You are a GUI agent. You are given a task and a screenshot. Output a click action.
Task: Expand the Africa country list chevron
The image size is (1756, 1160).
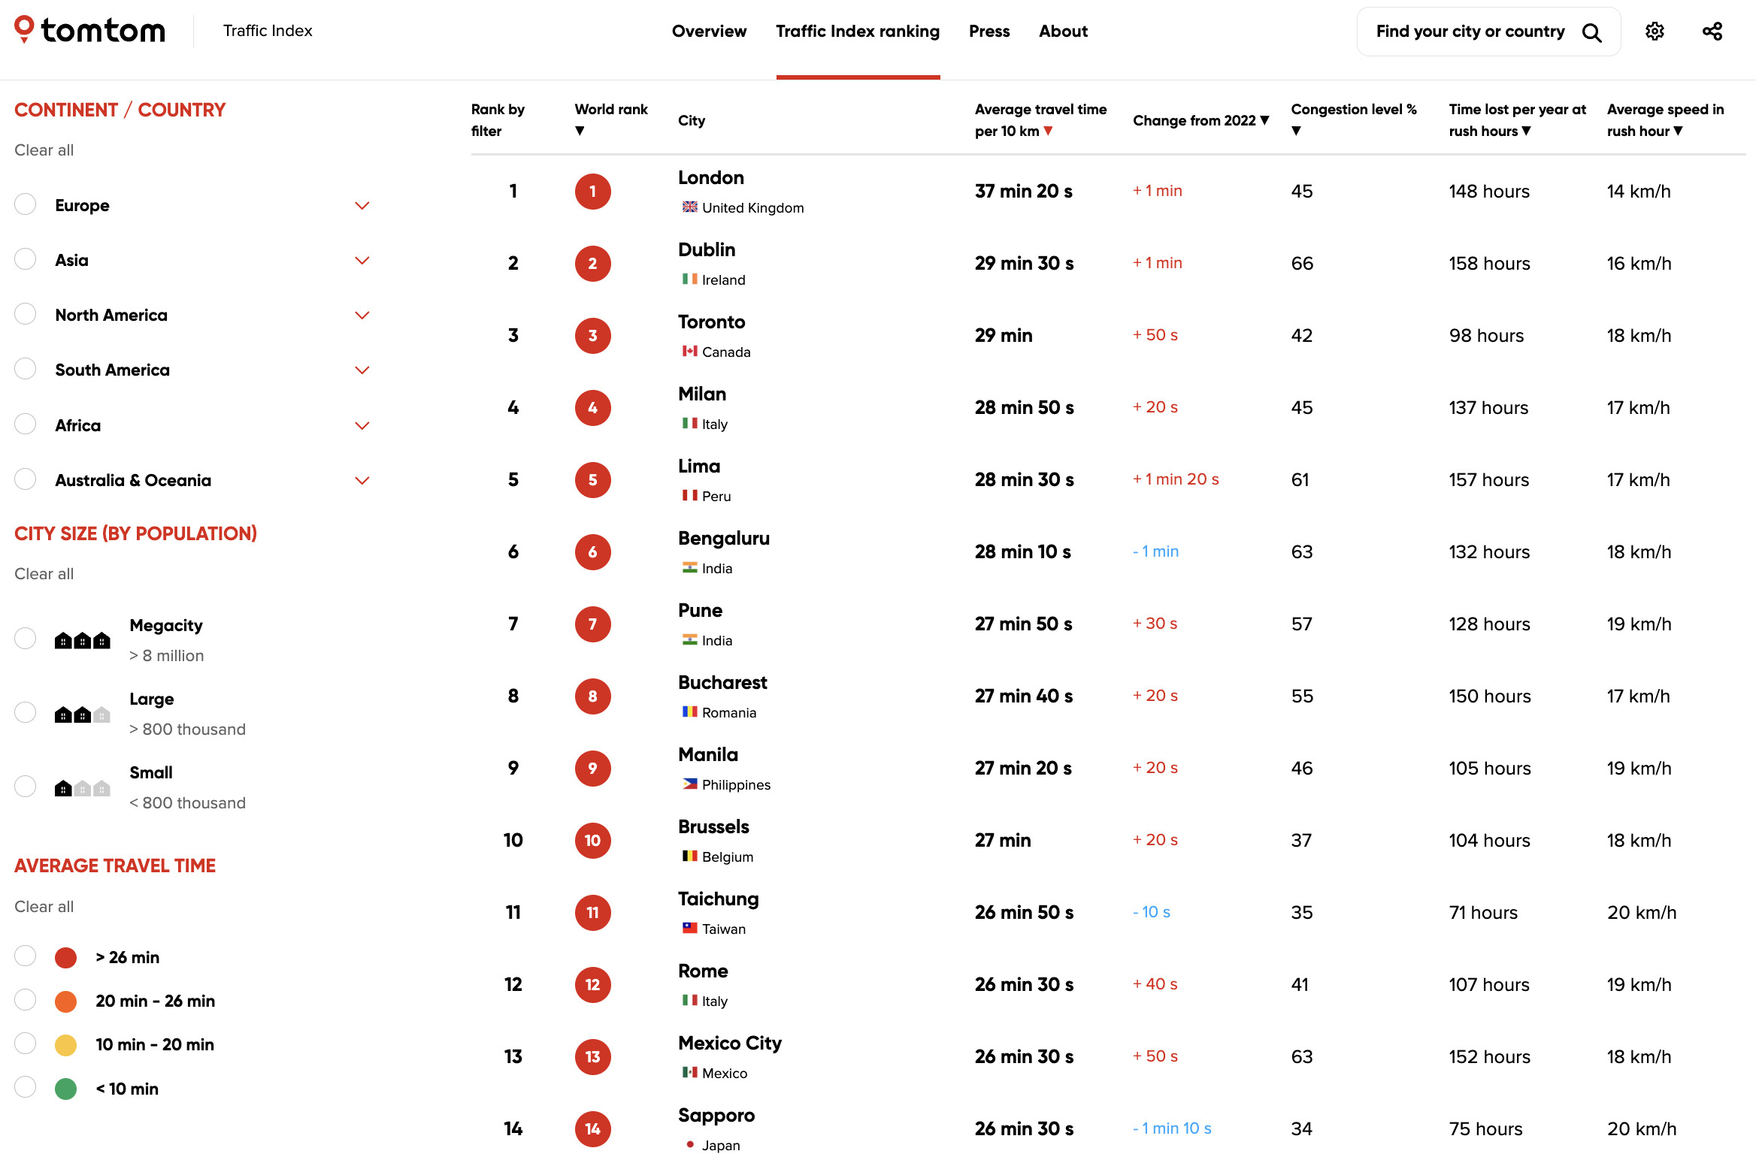(362, 426)
